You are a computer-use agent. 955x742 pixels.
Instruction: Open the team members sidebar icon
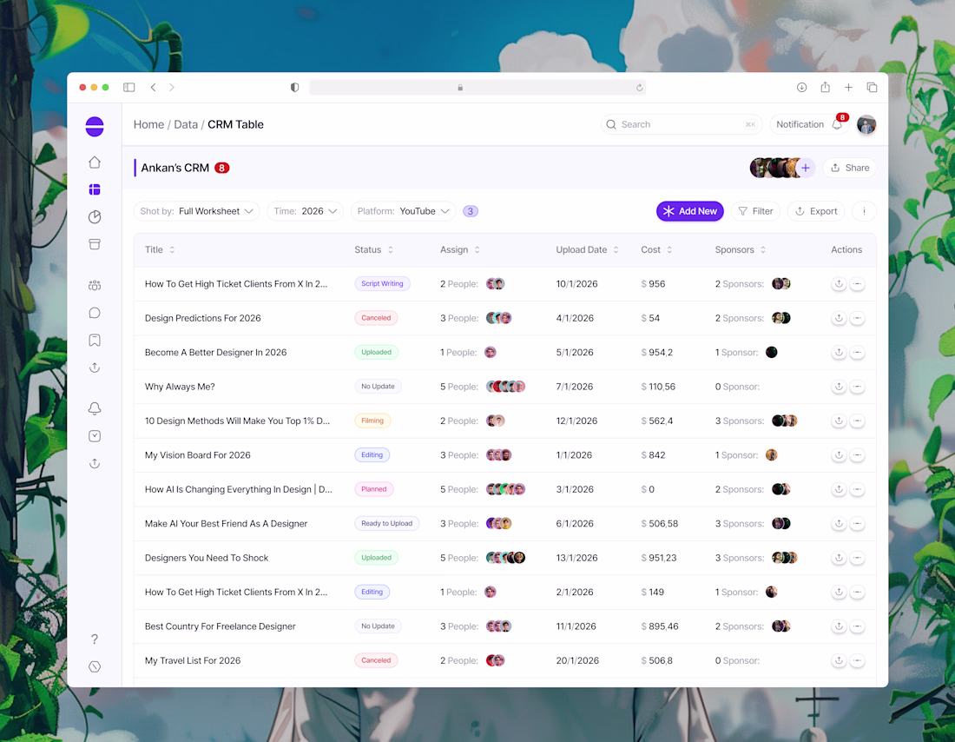(x=95, y=285)
